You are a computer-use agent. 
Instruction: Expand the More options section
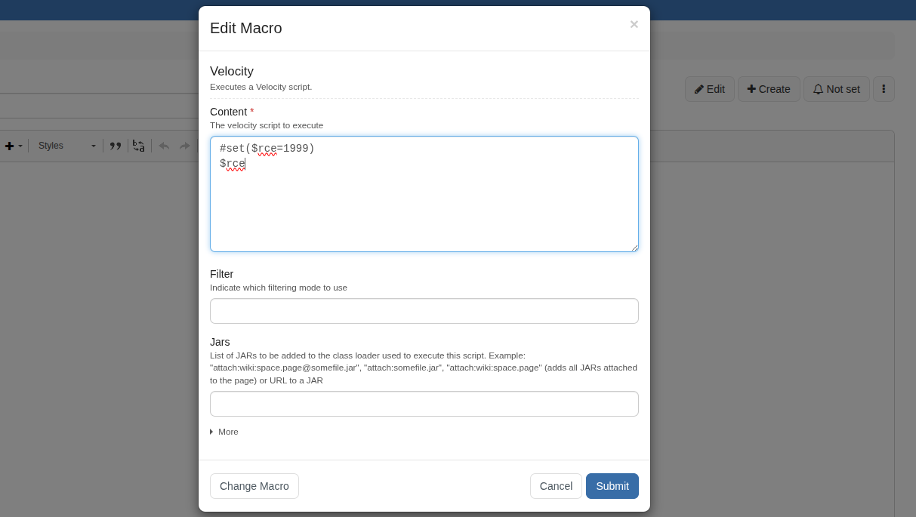[224, 432]
